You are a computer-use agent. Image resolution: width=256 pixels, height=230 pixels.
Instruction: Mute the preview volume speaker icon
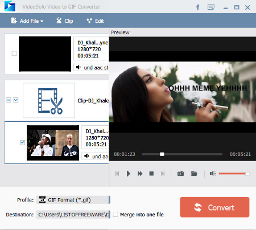point(213,173)
